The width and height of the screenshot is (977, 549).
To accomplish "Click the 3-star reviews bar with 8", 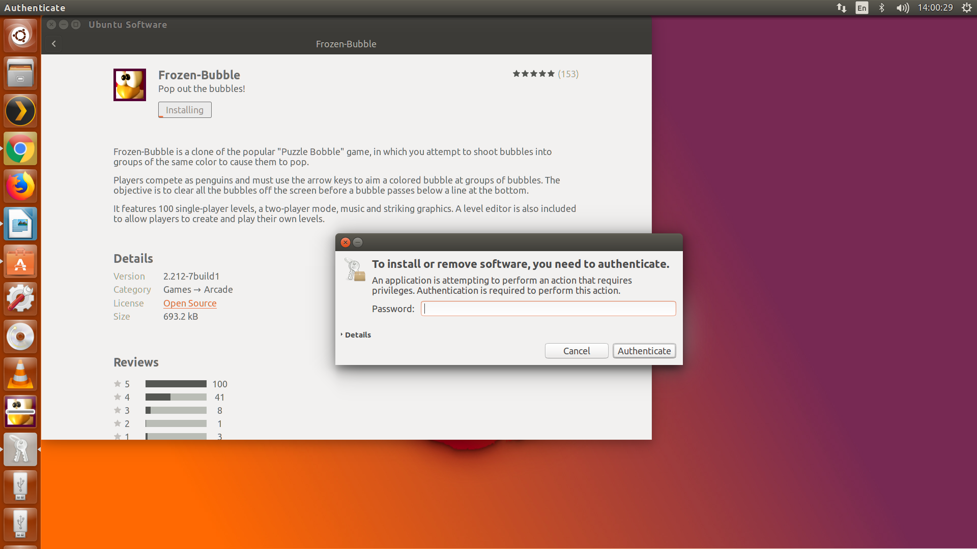I will (x=176, y=410).
